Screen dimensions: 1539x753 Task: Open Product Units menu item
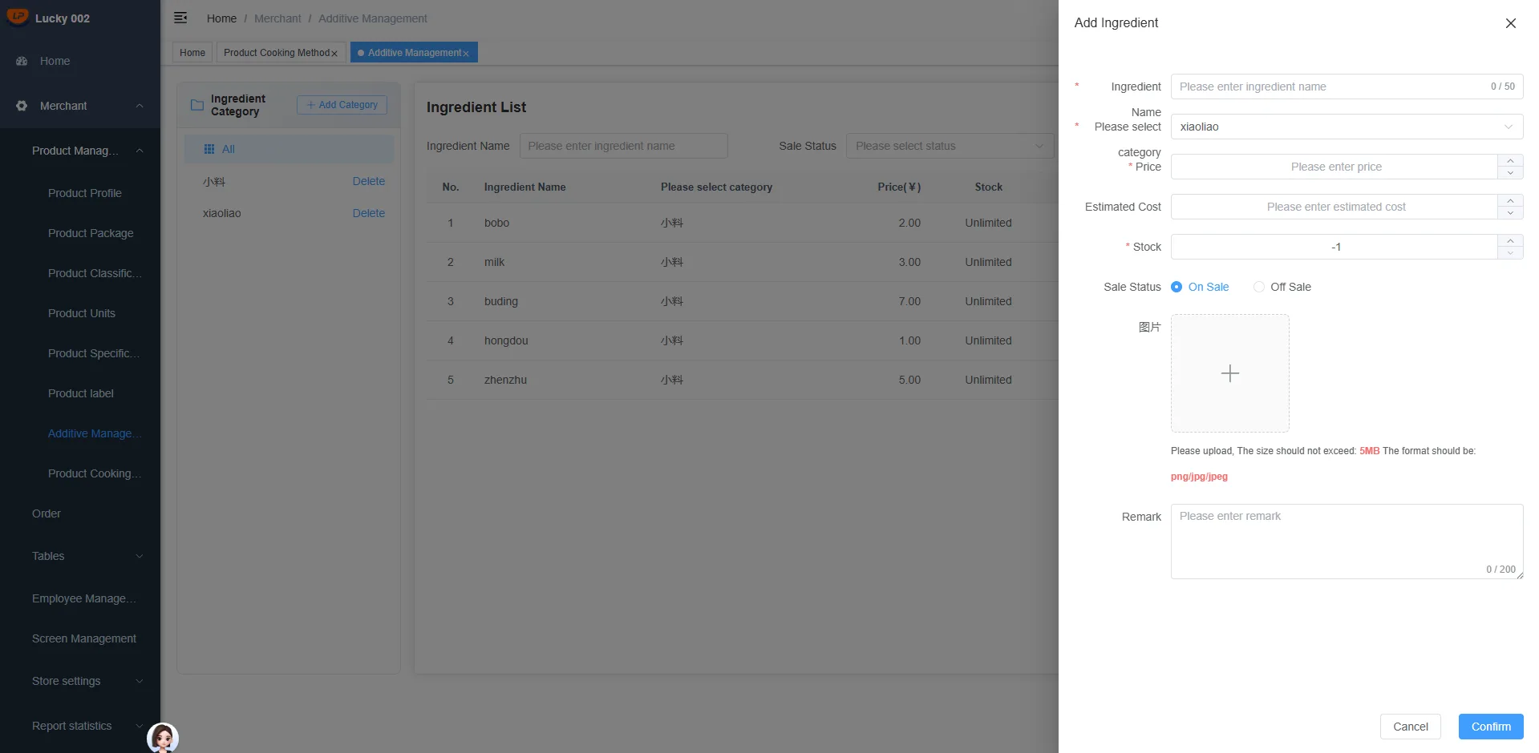(82, 313)
